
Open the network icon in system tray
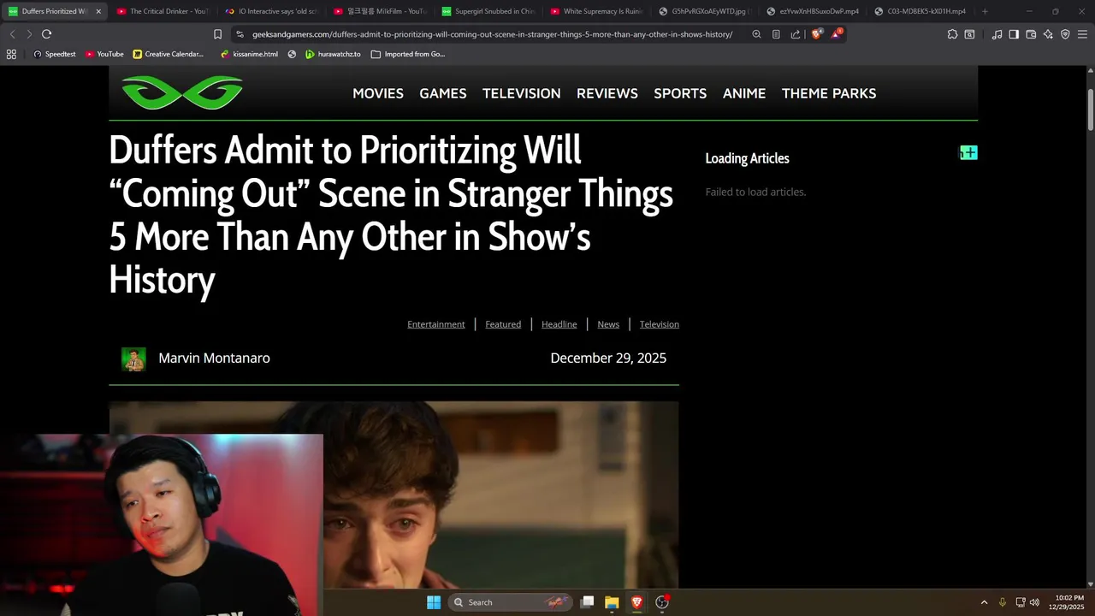1020,602
